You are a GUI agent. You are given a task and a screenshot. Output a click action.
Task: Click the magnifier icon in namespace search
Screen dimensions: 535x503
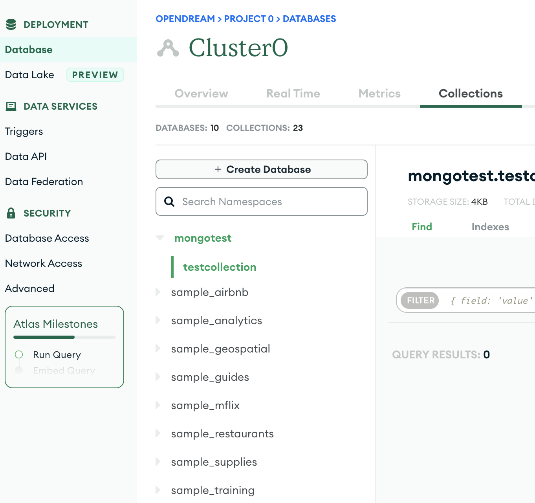pyautogui.click(x=169, y=202)
